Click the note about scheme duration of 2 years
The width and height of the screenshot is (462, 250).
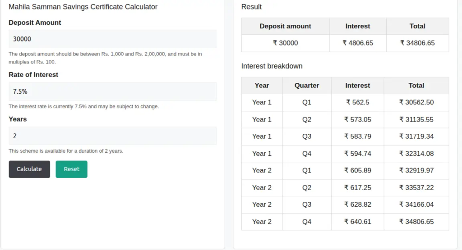pos(66,151)
